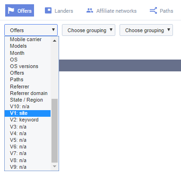
Task: Pick V9: n/a option
Action: tap(27, 167)
